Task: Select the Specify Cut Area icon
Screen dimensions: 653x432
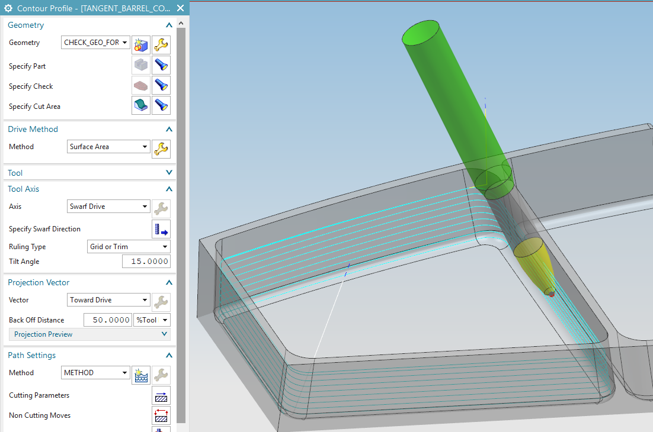Action: (140, 105)
